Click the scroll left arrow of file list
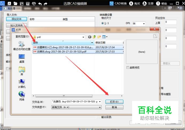Screen dimensions: 185x130 (33, 96)
